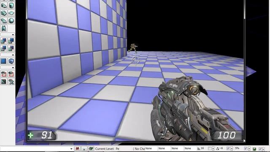Screen dimensions: 270x152
Task: Click the green icon left of Current Level
Action: (91, 149)
